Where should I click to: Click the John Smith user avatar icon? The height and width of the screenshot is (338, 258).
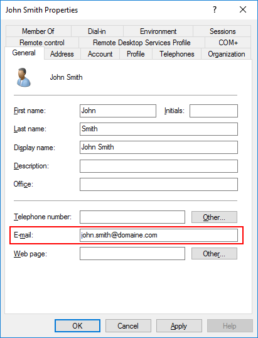pos(24,77)
